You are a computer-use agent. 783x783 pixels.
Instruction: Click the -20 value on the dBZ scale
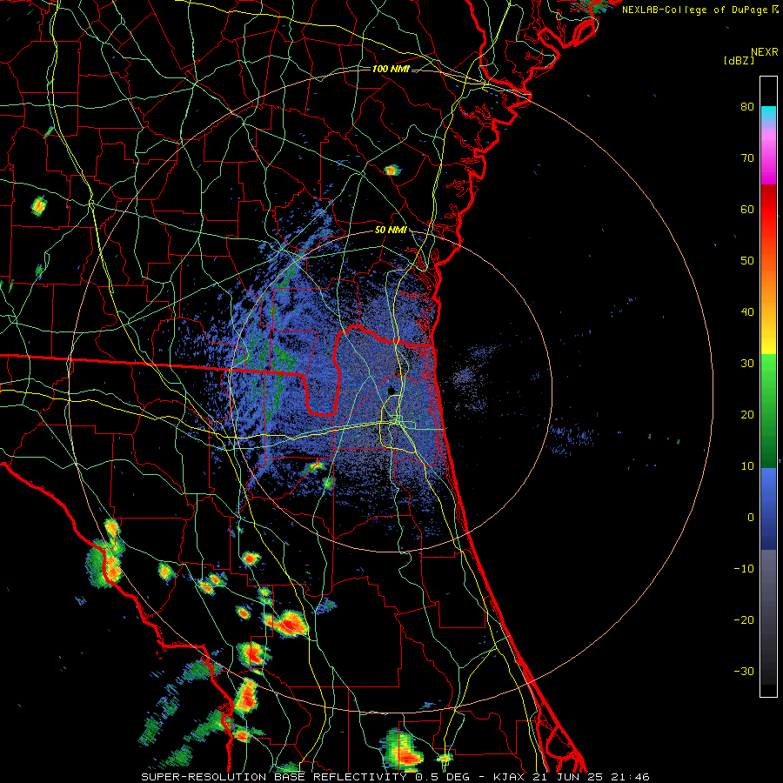coord(744,620)
